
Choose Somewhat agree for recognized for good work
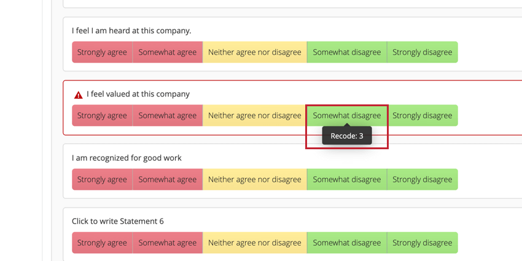click(168, 179)
